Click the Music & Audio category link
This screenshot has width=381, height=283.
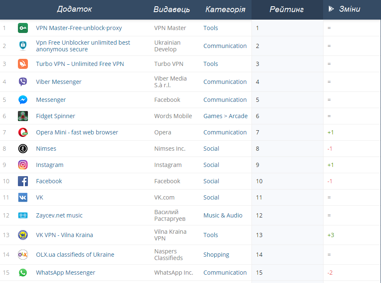[223, 215]
